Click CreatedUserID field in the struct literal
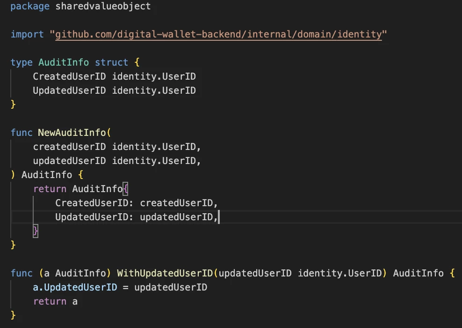 click(x=86, y=202)
